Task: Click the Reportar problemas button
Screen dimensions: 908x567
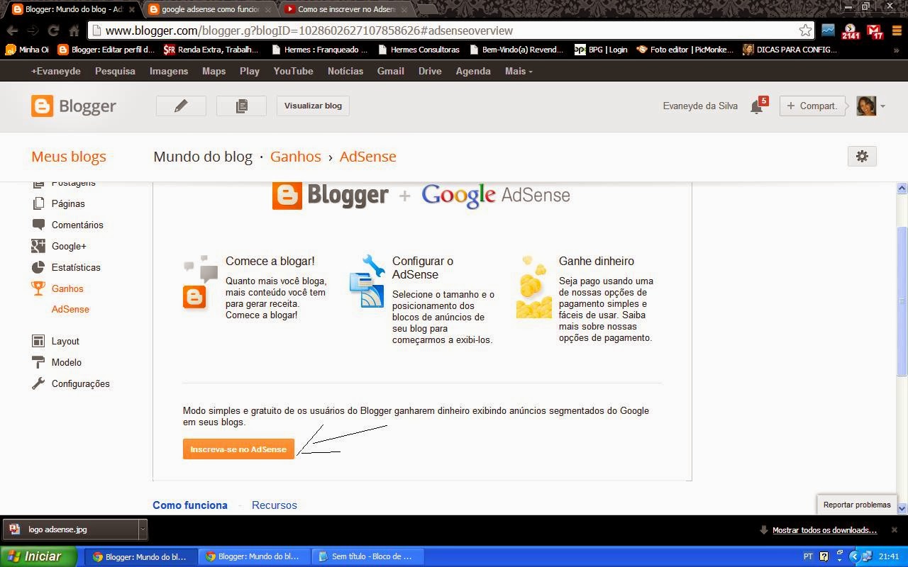Action: pyautogui.click(x=857, y=505)
